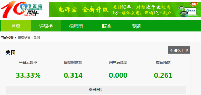
Task: Click the 电诉宝 10周年 logo
Action: (x=22, y=9)
